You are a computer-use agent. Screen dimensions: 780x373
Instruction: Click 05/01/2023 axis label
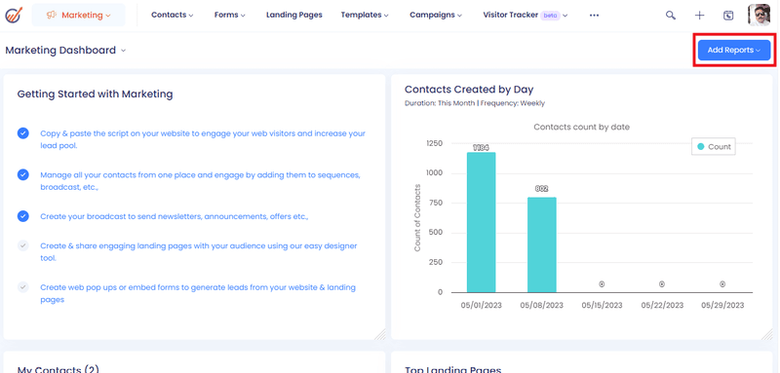pyautogui.click(x=481, y=305)
